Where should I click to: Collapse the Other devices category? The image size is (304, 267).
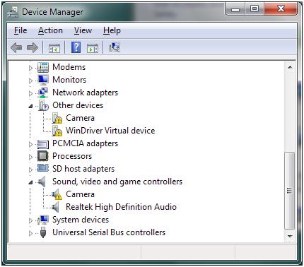(x=30, y=106)
